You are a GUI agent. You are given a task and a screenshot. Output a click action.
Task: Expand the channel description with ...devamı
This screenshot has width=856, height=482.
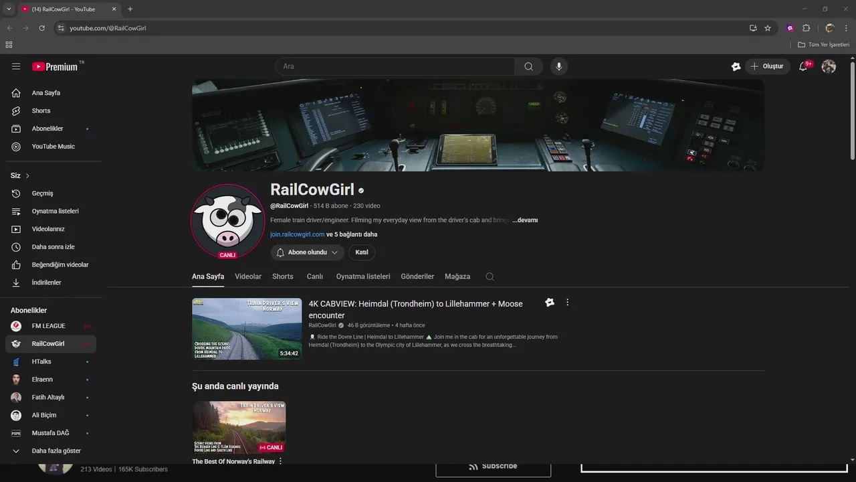pyautogui.click(x=525, y=220)
